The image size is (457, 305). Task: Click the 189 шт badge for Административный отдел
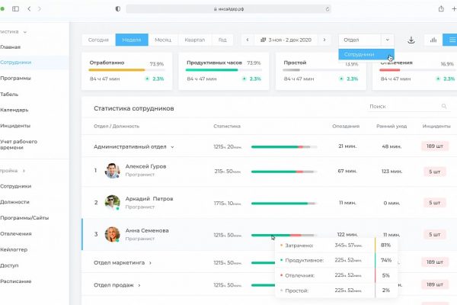tap(435, 146)
